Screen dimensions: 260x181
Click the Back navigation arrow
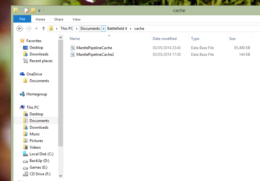click(x=19, y=29)
